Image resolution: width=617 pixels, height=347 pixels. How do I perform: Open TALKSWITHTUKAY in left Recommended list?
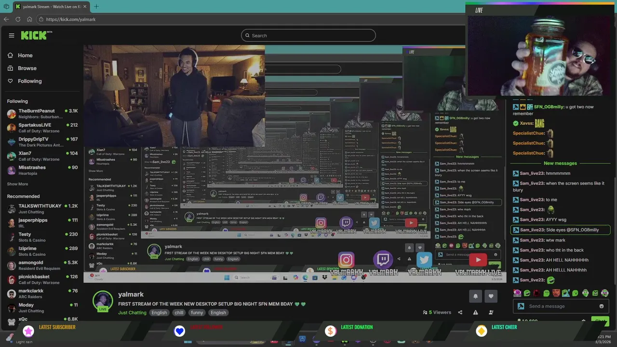click(x=42, y=209)
